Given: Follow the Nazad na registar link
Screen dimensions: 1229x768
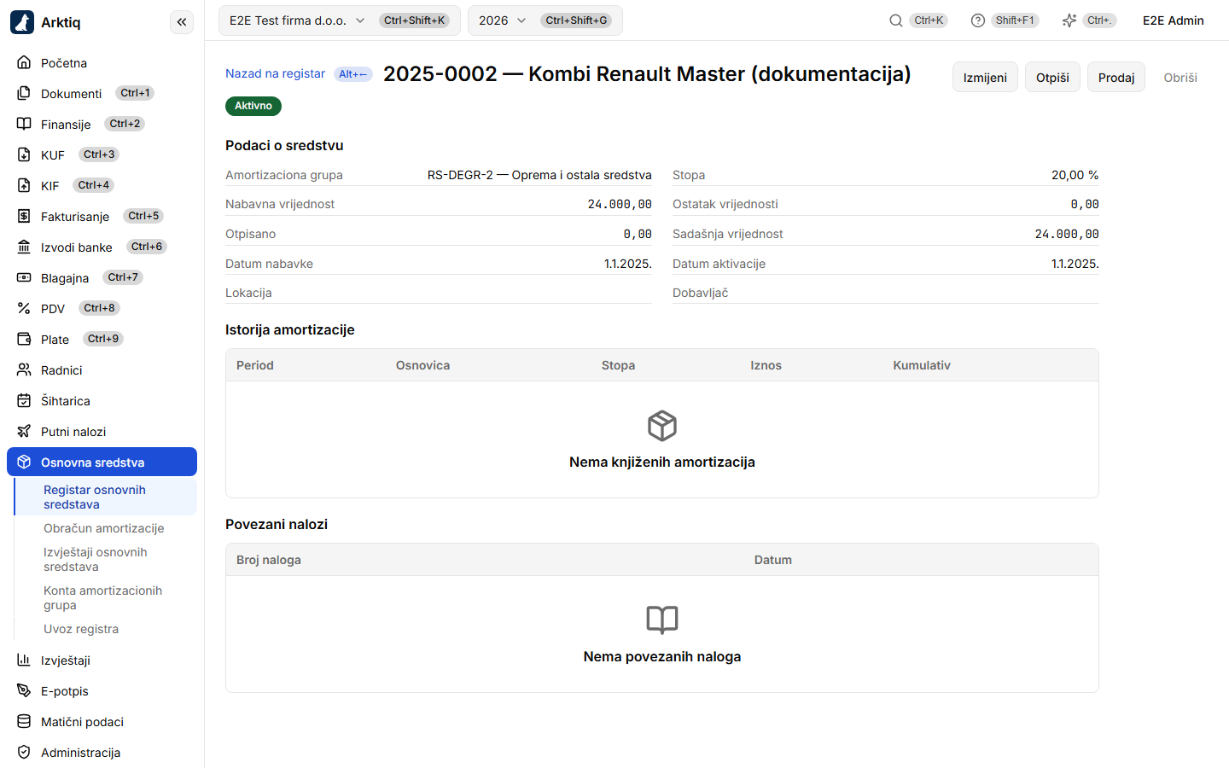Looking at the screenshot, I should [275, 74].
